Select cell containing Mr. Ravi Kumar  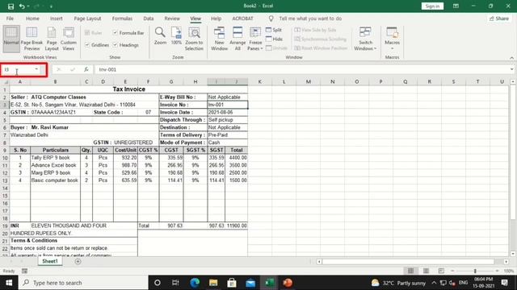pos(49,127)
